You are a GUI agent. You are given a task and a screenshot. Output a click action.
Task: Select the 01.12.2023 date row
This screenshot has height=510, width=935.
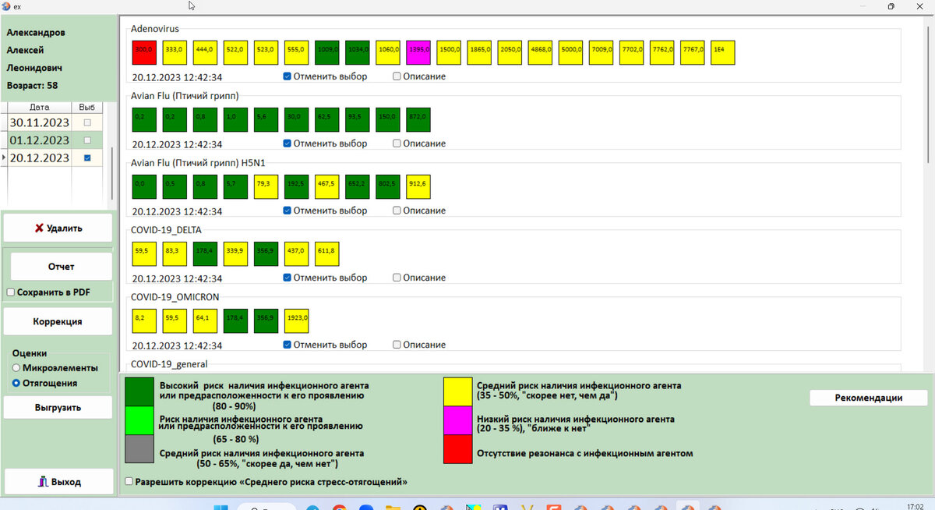pos(53,140)
